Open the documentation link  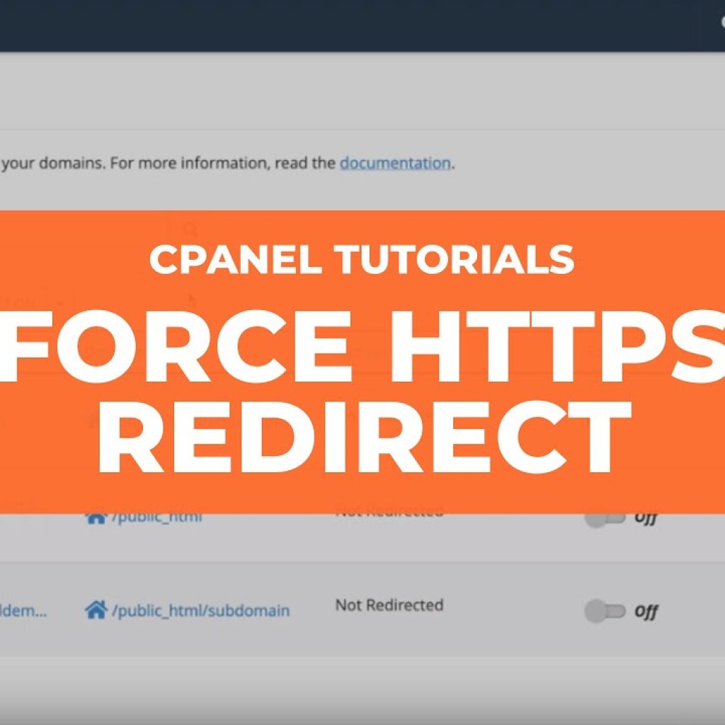click(394, 163)
